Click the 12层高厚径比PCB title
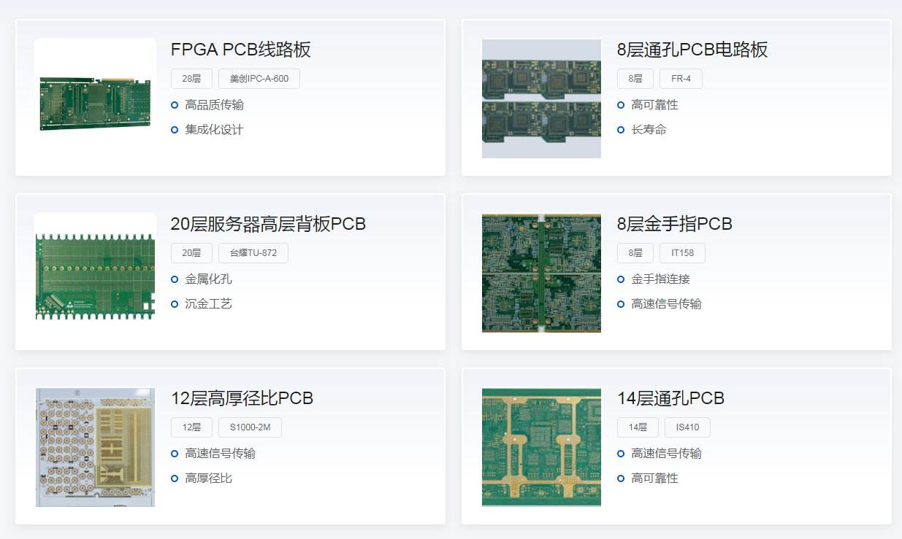 [242, 398]
